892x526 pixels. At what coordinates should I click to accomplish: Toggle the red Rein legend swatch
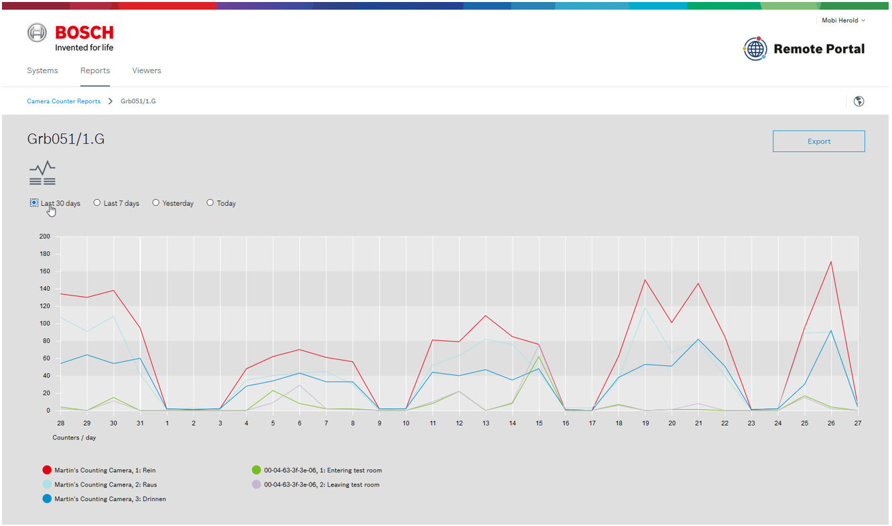click(47, 470)
